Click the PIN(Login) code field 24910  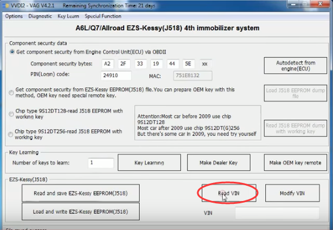coord(116,76)
